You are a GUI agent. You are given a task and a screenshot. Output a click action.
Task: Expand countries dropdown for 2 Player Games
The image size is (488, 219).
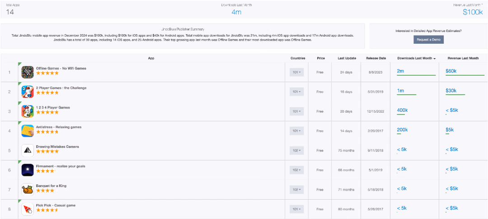(x=296, y=92)
